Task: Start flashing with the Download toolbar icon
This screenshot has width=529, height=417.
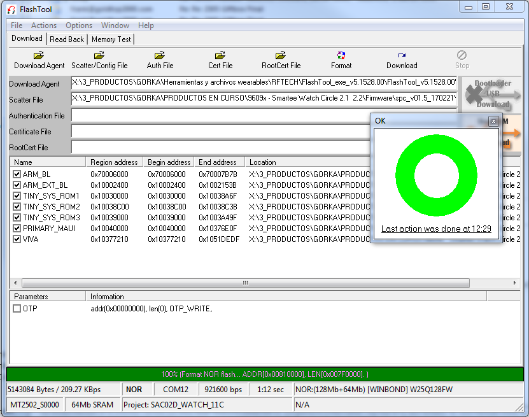Action: (x=402, y=56)
